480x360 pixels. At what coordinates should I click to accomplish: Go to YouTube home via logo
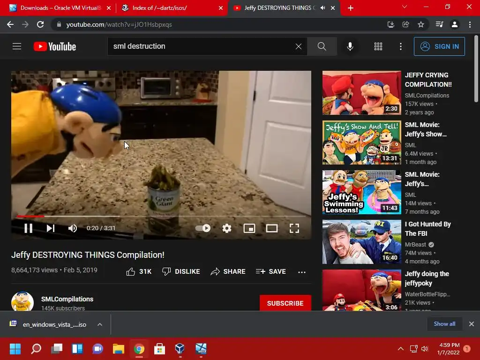pos(55,46)
